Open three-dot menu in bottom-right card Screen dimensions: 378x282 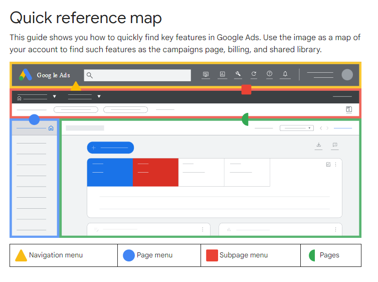point(335,229)
